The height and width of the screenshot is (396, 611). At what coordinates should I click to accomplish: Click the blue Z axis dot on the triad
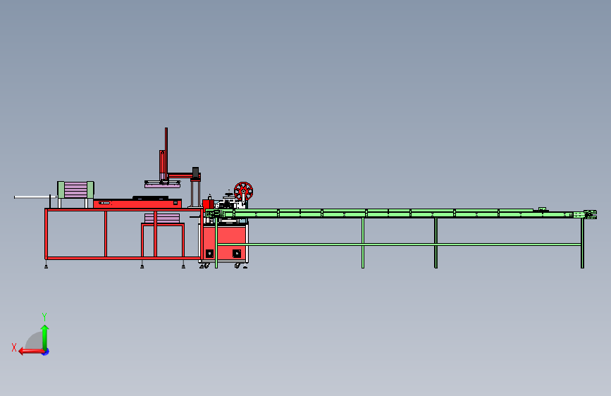(46, 352)
